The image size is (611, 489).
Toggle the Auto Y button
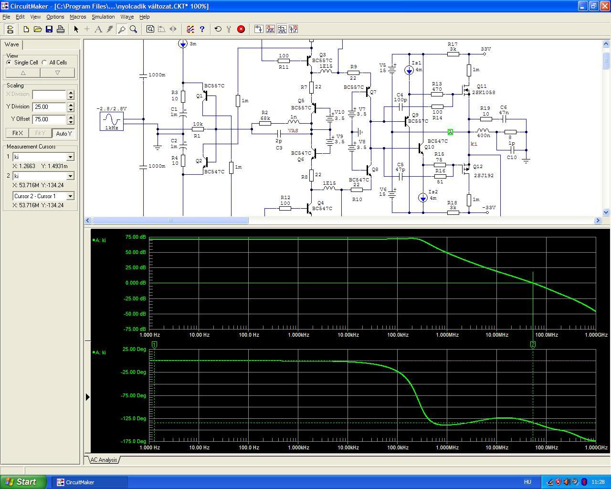[x=63, y=133]
